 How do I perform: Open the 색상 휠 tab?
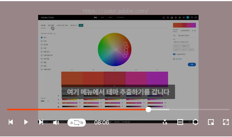tap(43, 25)
